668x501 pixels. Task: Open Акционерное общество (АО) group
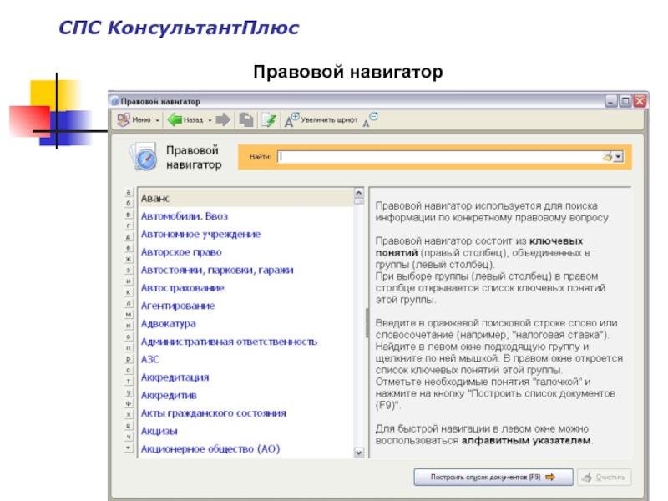click(x=210, y=448)
